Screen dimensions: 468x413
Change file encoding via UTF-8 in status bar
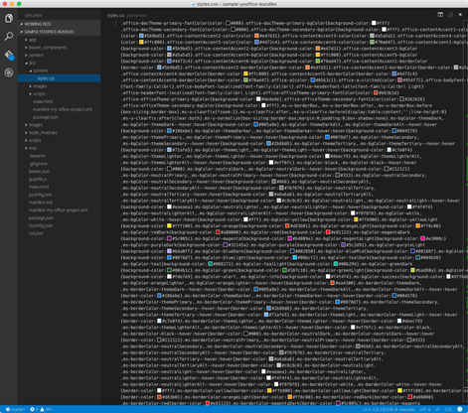point(424,409)
